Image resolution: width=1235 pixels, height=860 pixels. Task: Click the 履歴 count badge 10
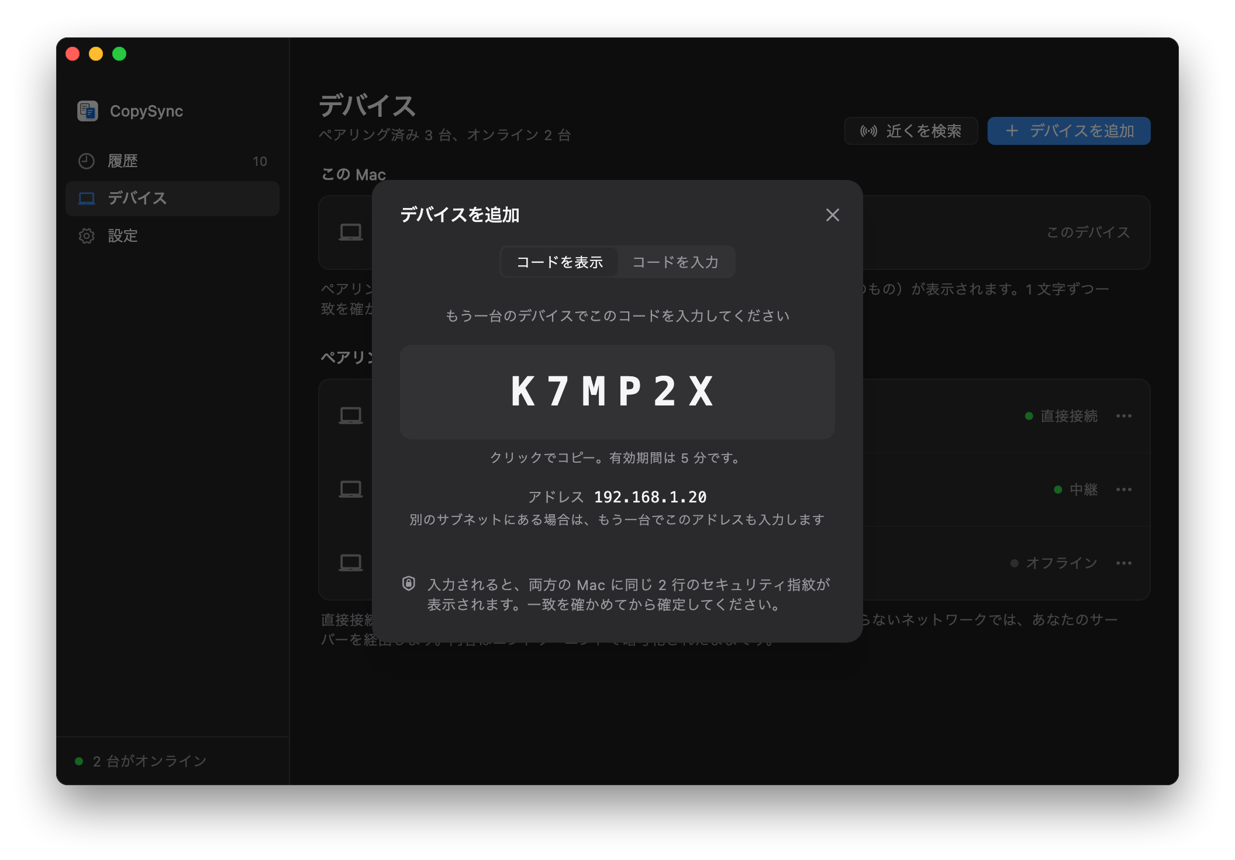260,161
